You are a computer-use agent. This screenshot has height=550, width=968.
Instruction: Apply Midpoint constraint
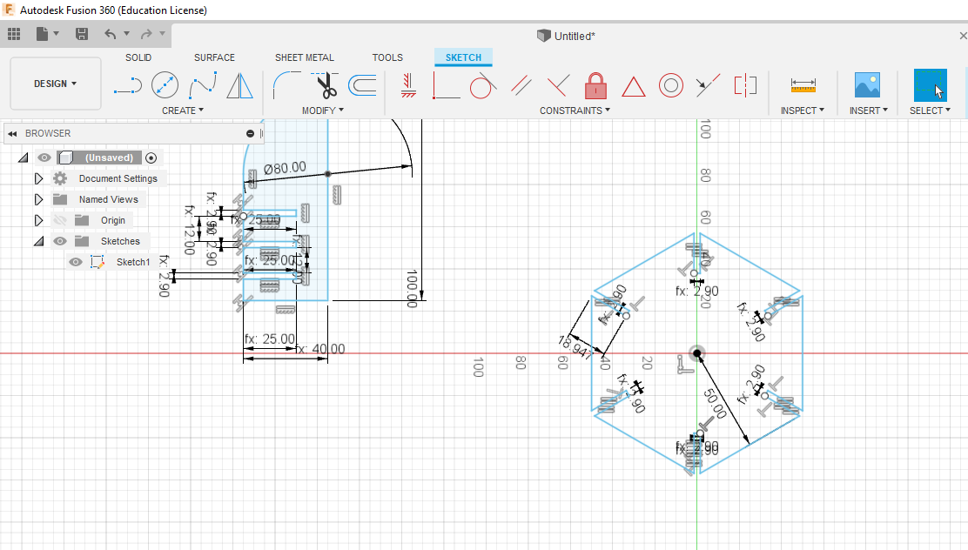pos(708,85)
